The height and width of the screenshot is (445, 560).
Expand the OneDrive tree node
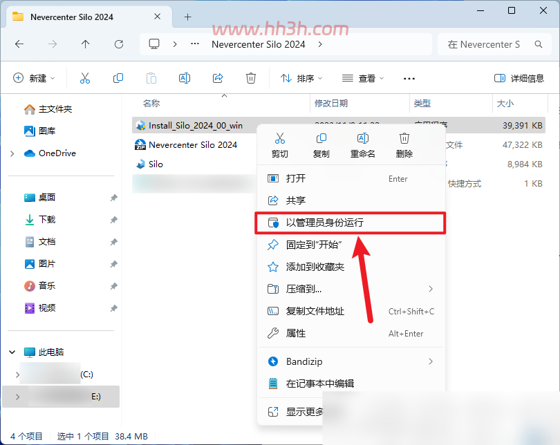(12, 153)
